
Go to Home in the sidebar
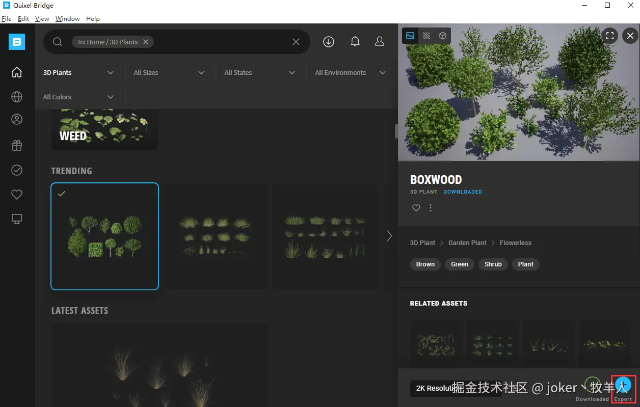coord(17,72)
